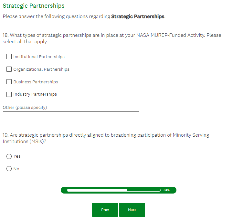Click the bold Strategic Partnerships text
Image resolution: width=232 pixels, height=221 pixels.
[138, 16]
